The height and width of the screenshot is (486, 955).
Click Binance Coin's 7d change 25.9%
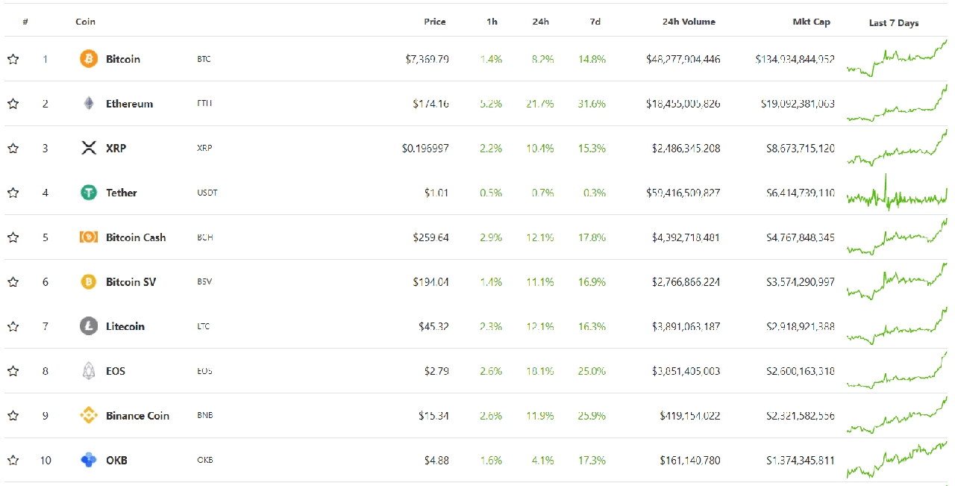pyautogui.click(x=592, y=416)
